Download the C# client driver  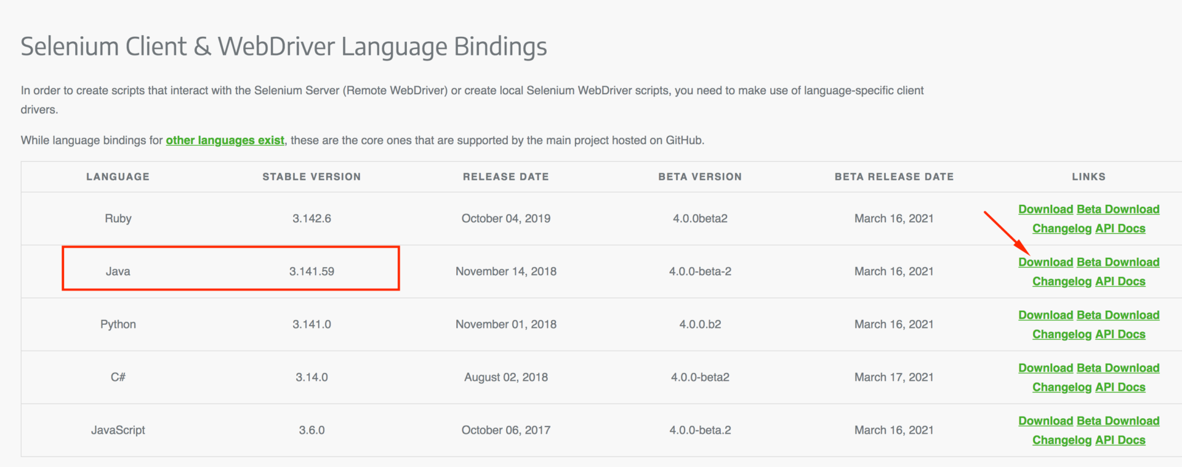pyautogui.click(x=1045, y=367)
